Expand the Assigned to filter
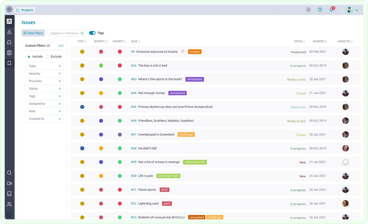The height and width of the screenshot is (224, 368). click(x=44, y=103)
